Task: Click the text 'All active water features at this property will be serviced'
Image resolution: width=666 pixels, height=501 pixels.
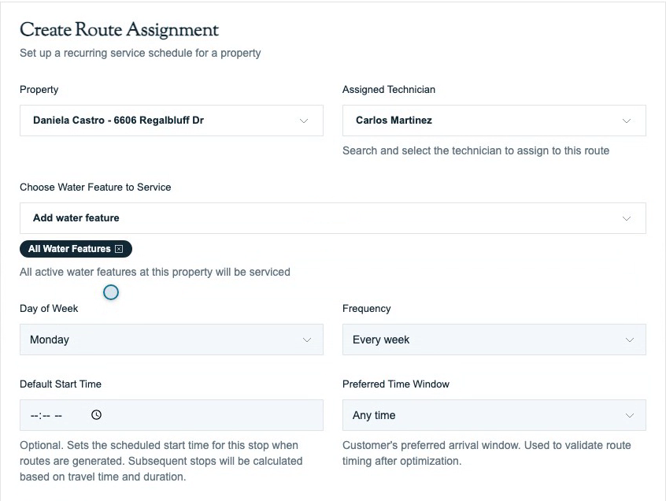Action: (x=155, y=272)
